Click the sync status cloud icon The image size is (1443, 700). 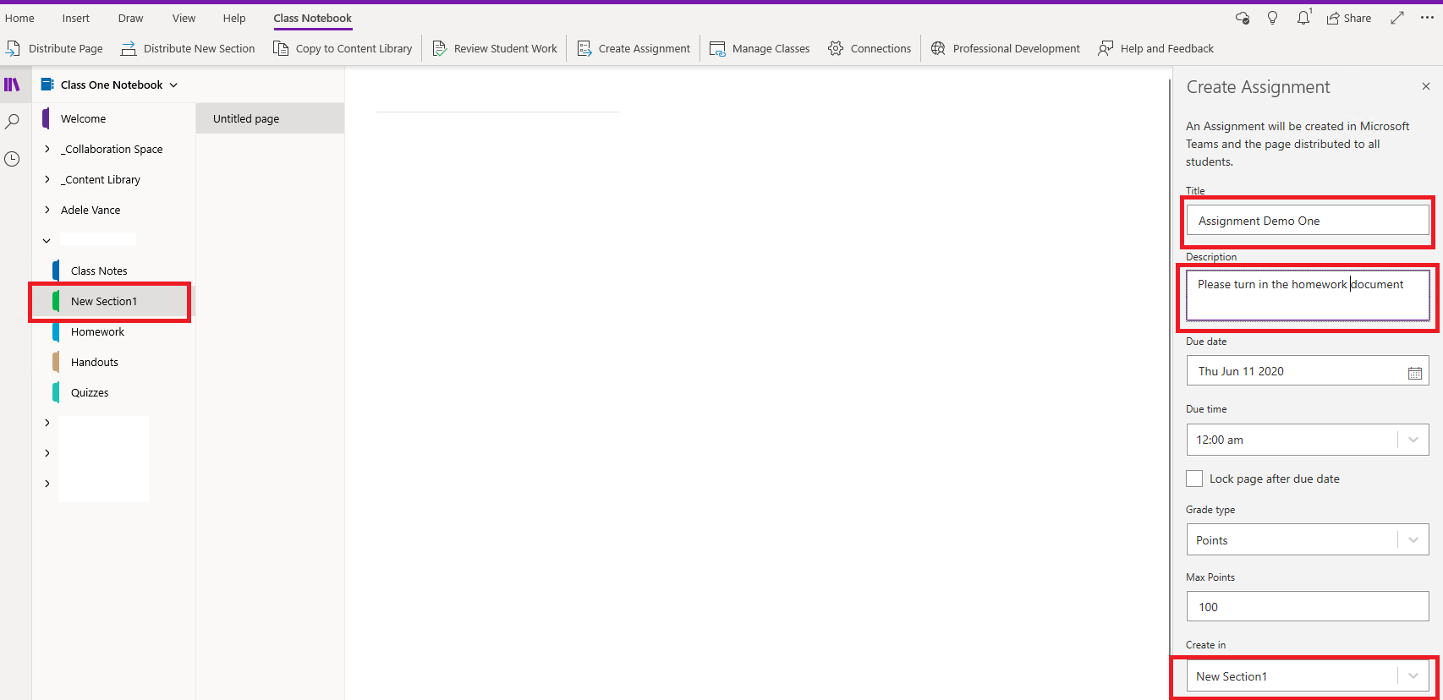tap(1242, 18)
